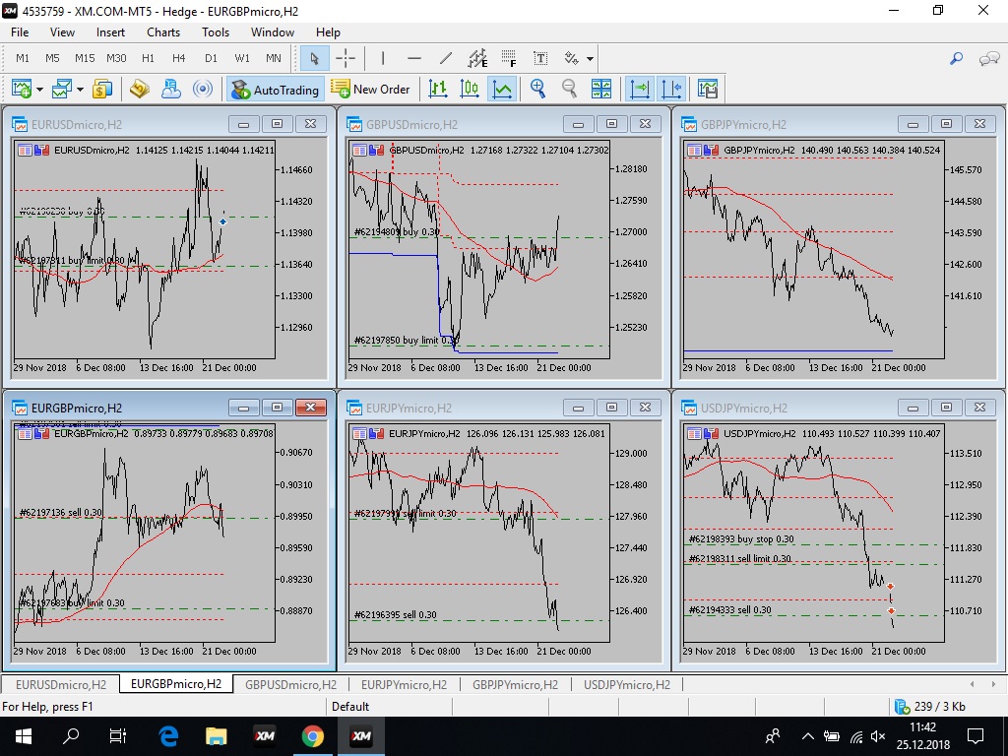Click the '239 / 3 Kb' connection status
Image resolution: width=1008 pixels, height=756 pixels.
tap(931, 707)
